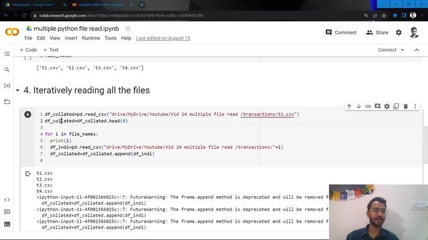This screenshot has height=240, width=428.
Task: Open command palette sidebar icon
Action: click(x=7, y=212)
